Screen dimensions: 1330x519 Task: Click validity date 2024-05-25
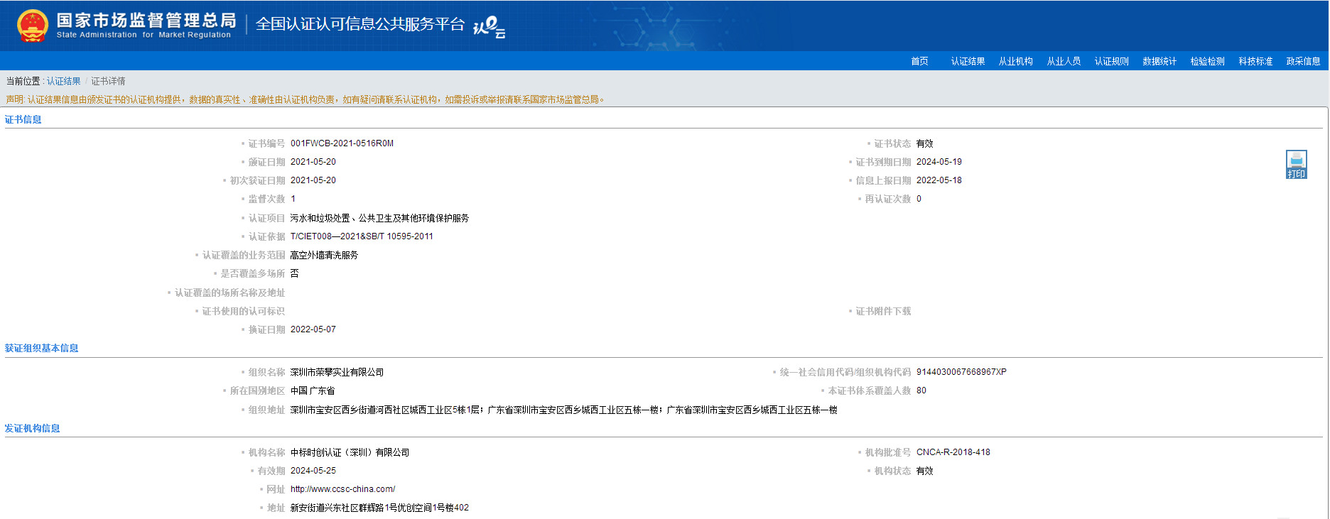[x=313, y=471]
